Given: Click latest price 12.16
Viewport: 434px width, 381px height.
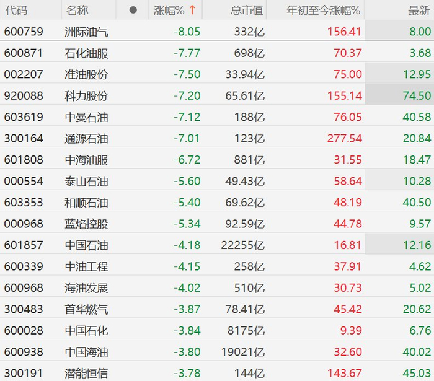Looking at the screenshot, I should tap(417, 245).
